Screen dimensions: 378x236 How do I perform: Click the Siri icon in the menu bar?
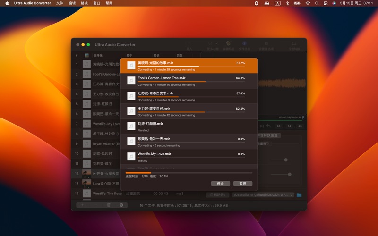[x=334, y=3]
